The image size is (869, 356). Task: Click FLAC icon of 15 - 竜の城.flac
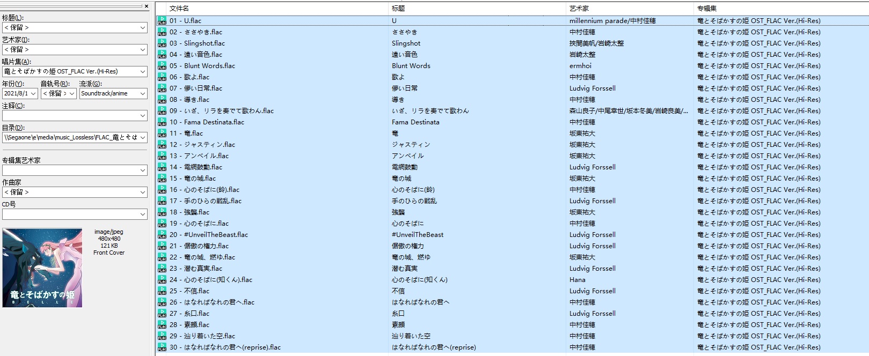tap(162, 179)
